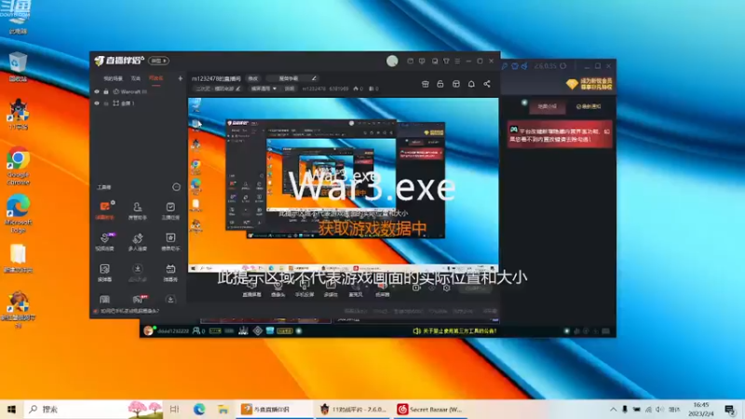Click the padlock icon above the preview

pyautogui.click(x=440, y=84)
